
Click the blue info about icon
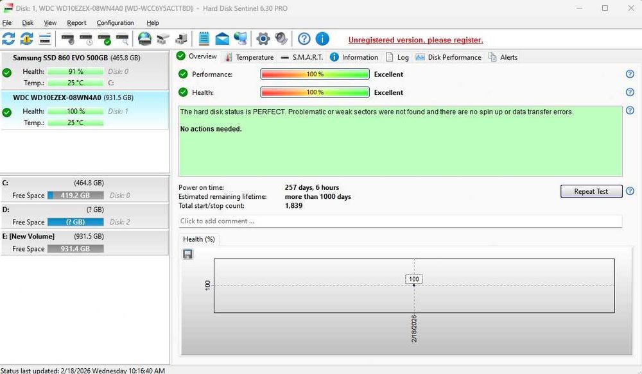[x=322, y=39]
